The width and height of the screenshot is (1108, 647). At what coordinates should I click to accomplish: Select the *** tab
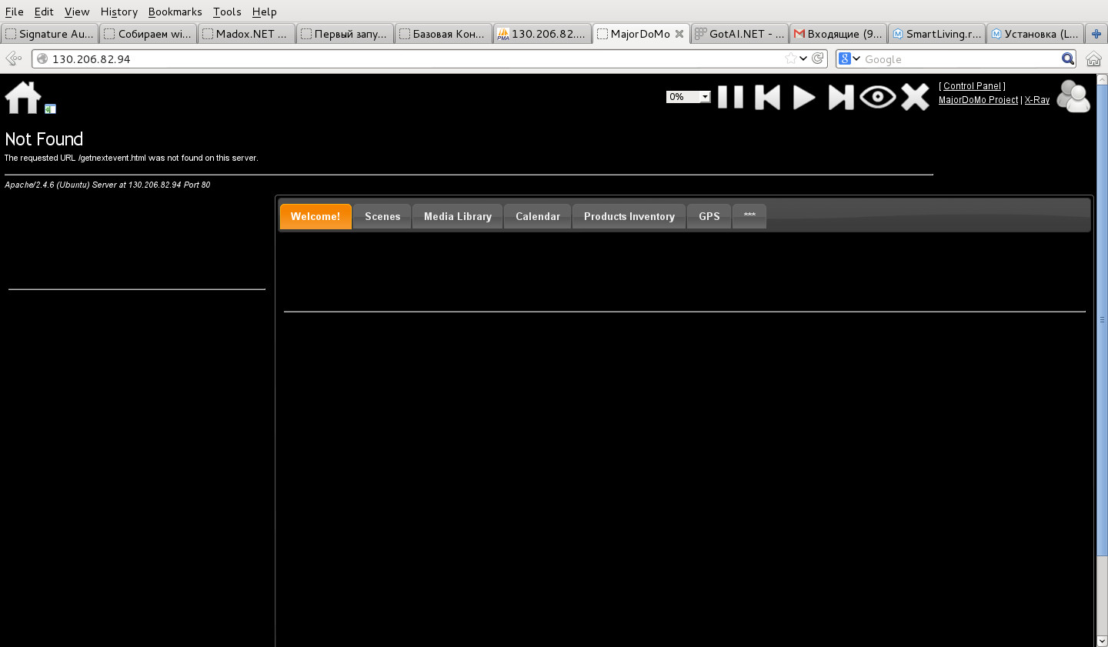[749, 216]
